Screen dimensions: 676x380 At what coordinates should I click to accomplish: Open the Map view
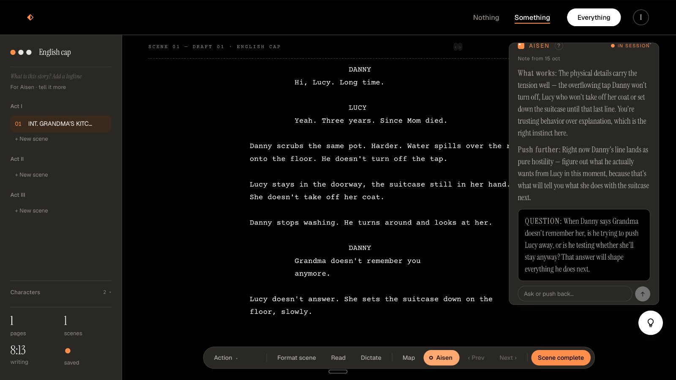pyautogui.click(x=409, y=358)
